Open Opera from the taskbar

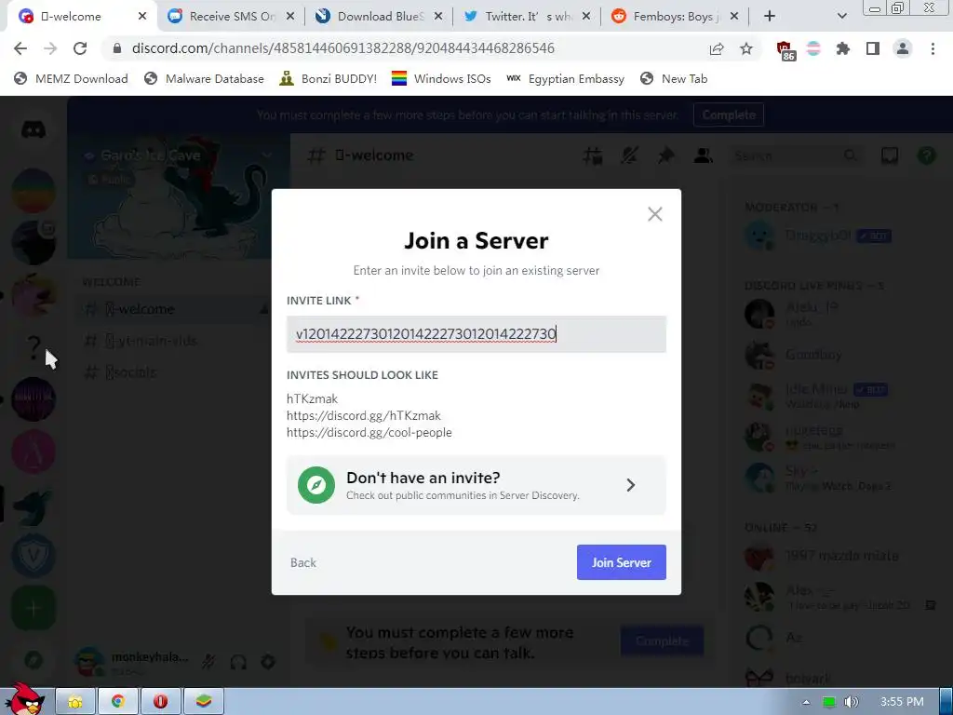[x=160, y=702]
